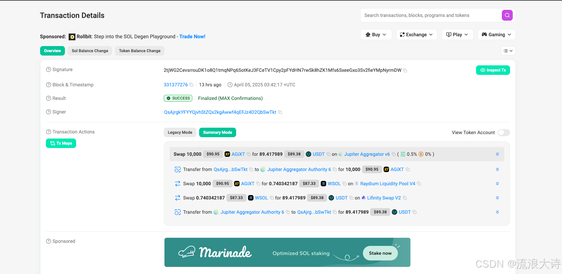Screen dimensions: 562x274
Task: Click Stake now on Marinade banner
Action: click(380, 253)
